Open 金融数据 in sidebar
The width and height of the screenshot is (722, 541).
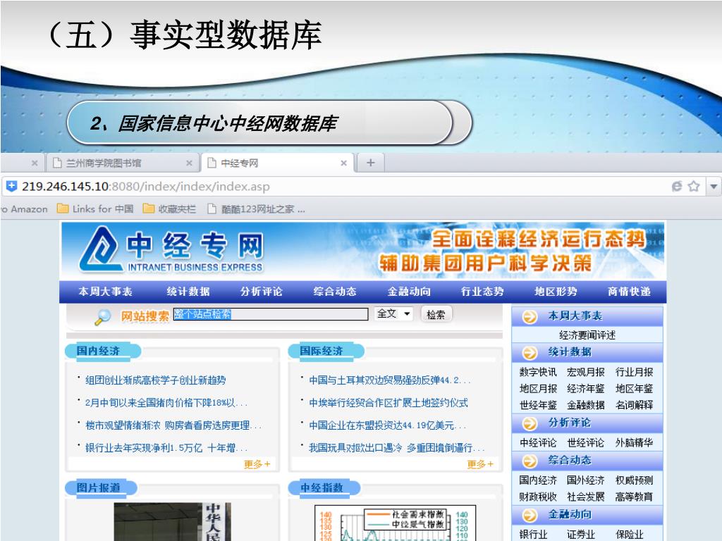(586, 405)
